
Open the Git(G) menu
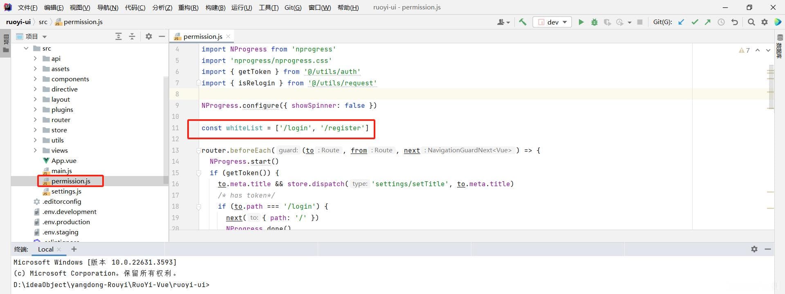click(293, 7)
